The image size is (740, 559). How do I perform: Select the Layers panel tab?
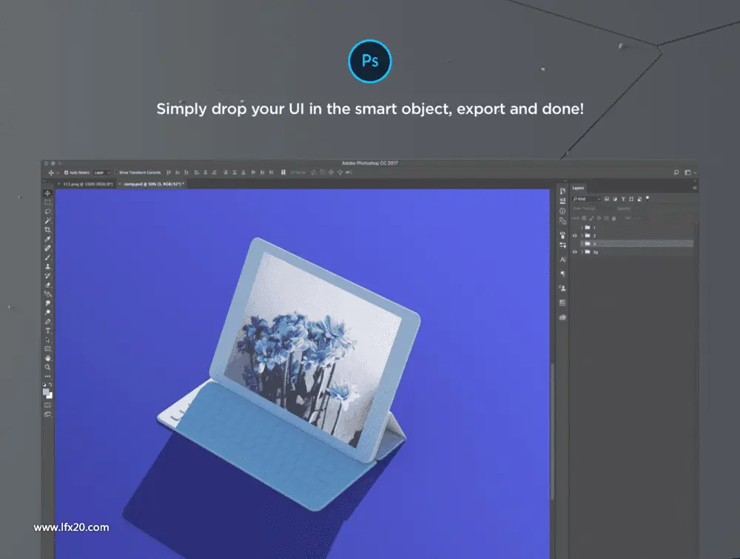[x=578, y=188]
